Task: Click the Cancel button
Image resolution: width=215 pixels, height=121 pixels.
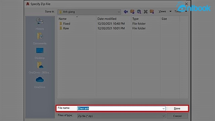Action: point(177,116)
